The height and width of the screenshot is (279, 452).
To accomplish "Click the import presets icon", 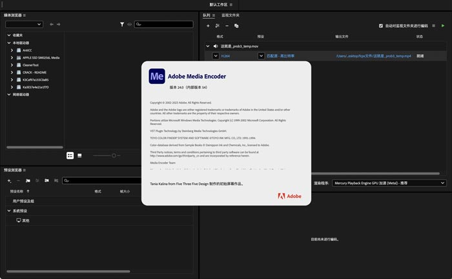I will click(46, 180).
